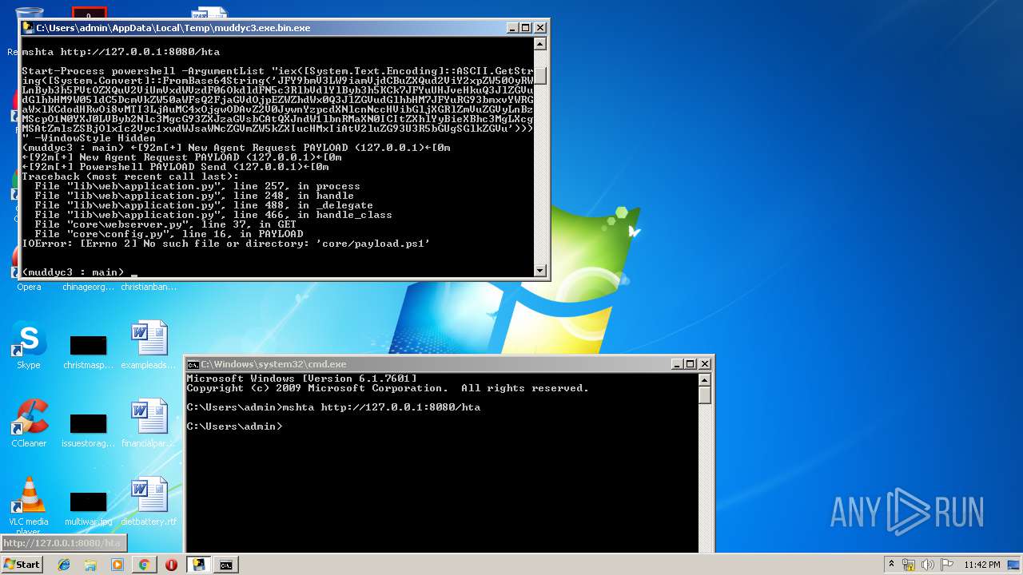Click 'Microsoft Windows [Version 6.1.7601]' line
1023x575 pixels.
pyautogui.click(x=301, y=379)
